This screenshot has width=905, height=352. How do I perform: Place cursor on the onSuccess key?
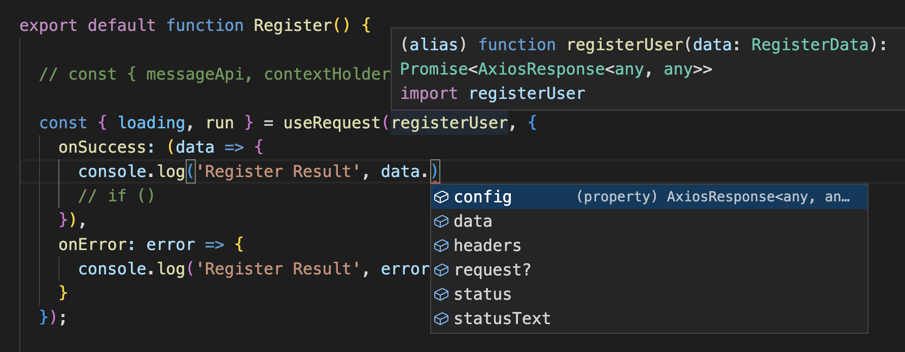(x=103, y=147)
